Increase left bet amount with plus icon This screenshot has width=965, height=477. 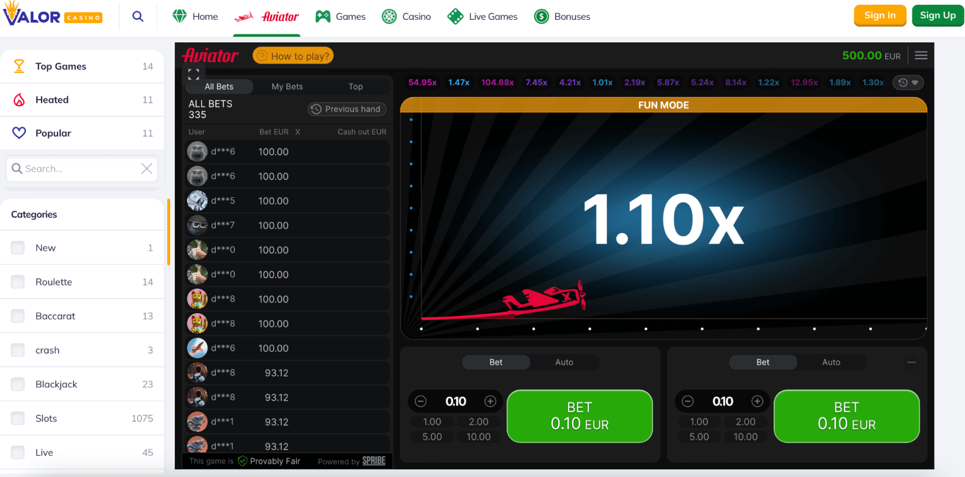[490, 401]
